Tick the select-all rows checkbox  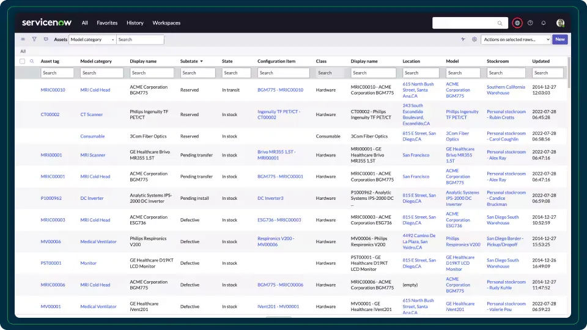[x=23, y=61]
